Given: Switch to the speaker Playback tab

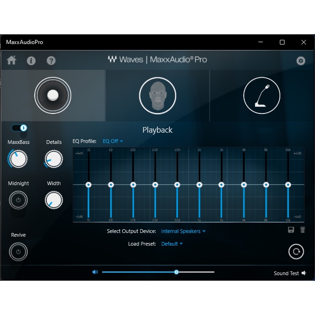Looking at the screenshot, I should [52, 95].
